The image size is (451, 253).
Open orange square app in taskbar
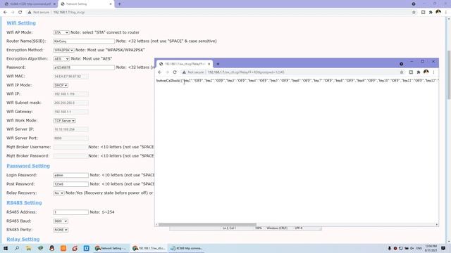tap(63, 248)
